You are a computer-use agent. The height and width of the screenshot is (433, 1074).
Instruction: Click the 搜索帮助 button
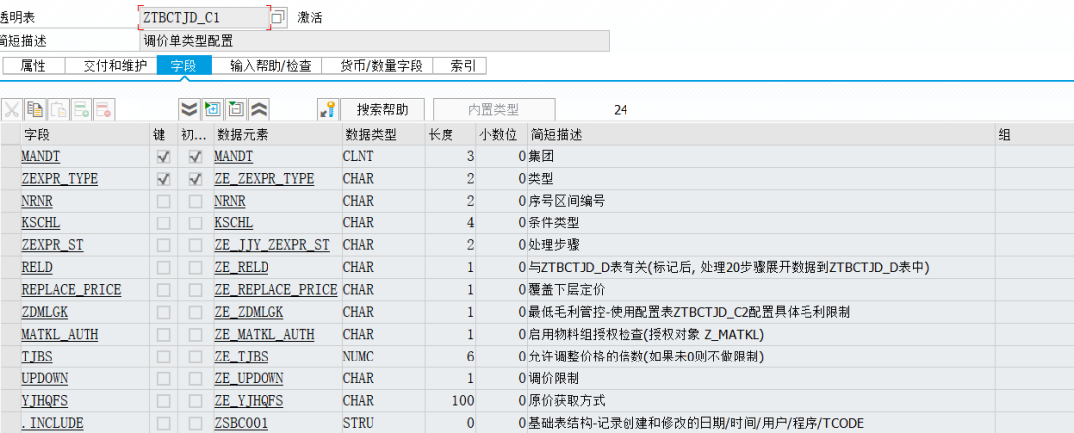(x=382, y=109)
